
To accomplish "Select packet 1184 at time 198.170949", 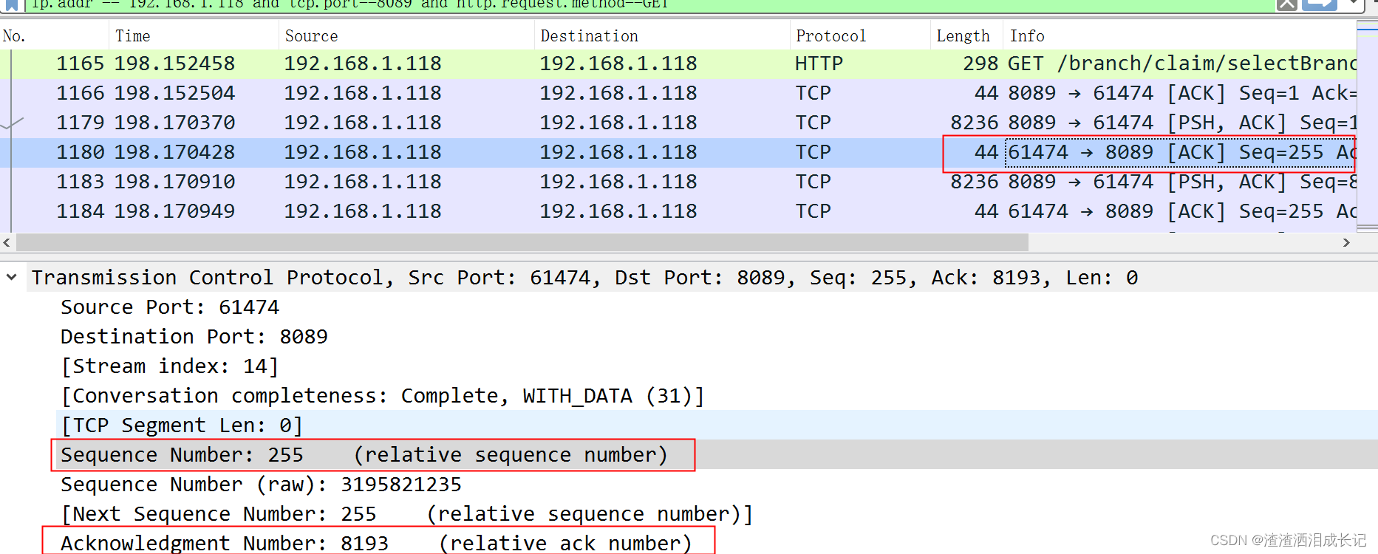I will click(678, 212).
